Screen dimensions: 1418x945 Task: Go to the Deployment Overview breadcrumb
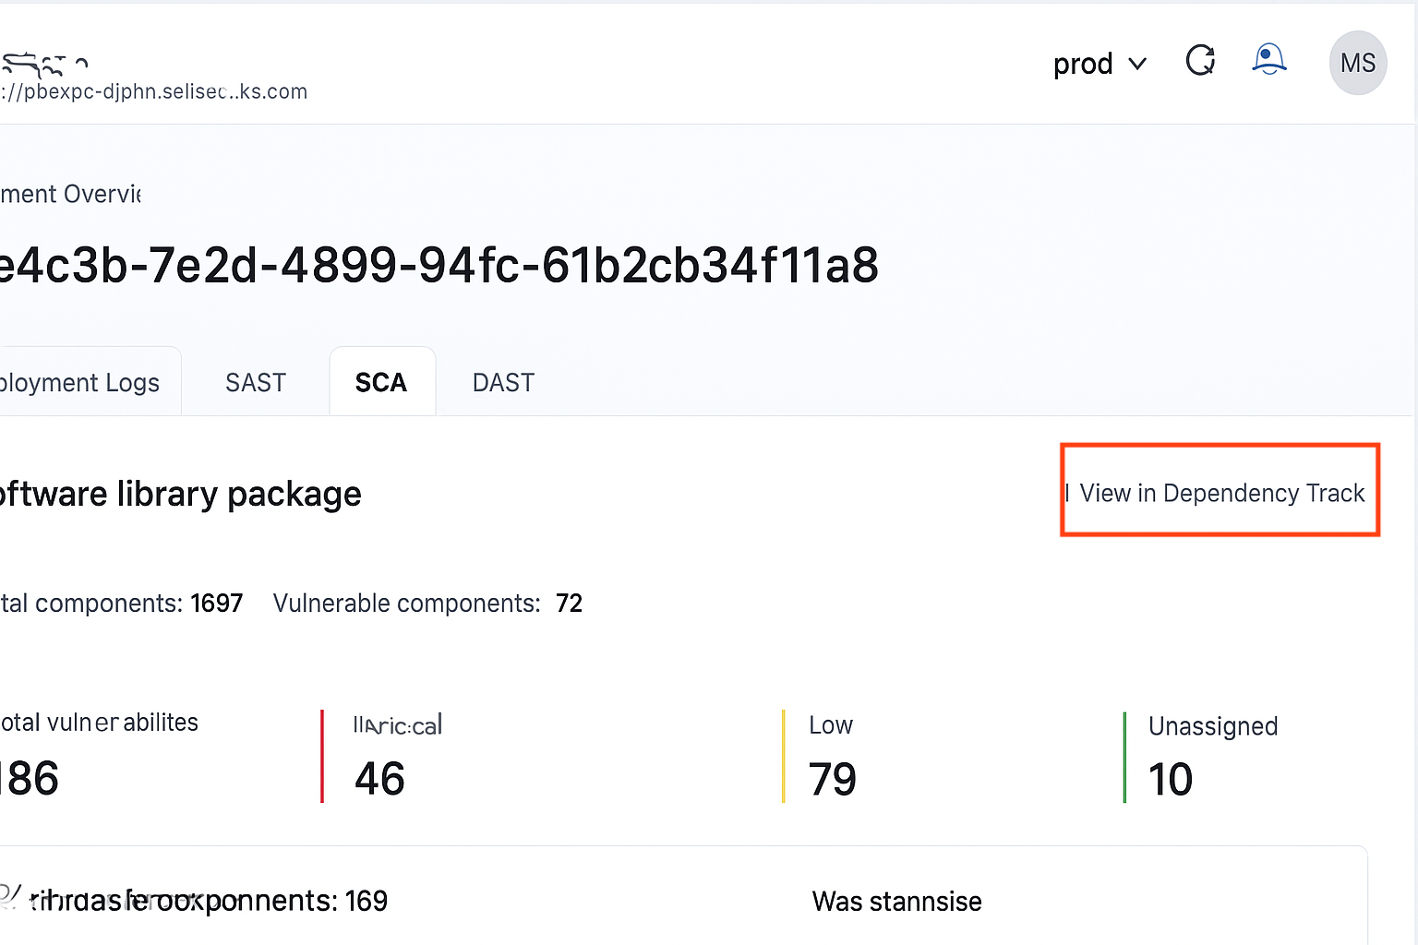(x=70, y=194)
